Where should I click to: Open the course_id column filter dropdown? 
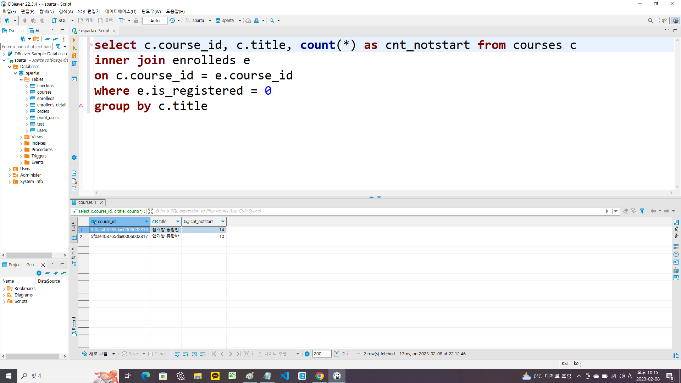click(146, 222)
